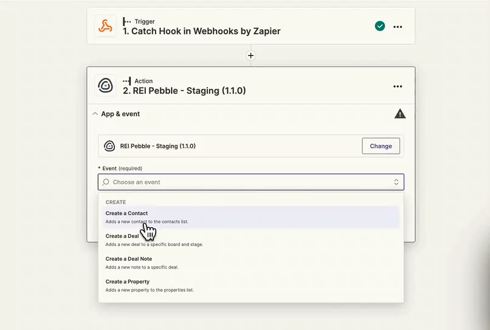The height and width of the screenshot is (330, 490).
Task: Click the Event (required) field label
Action: [x=120, y=169]
